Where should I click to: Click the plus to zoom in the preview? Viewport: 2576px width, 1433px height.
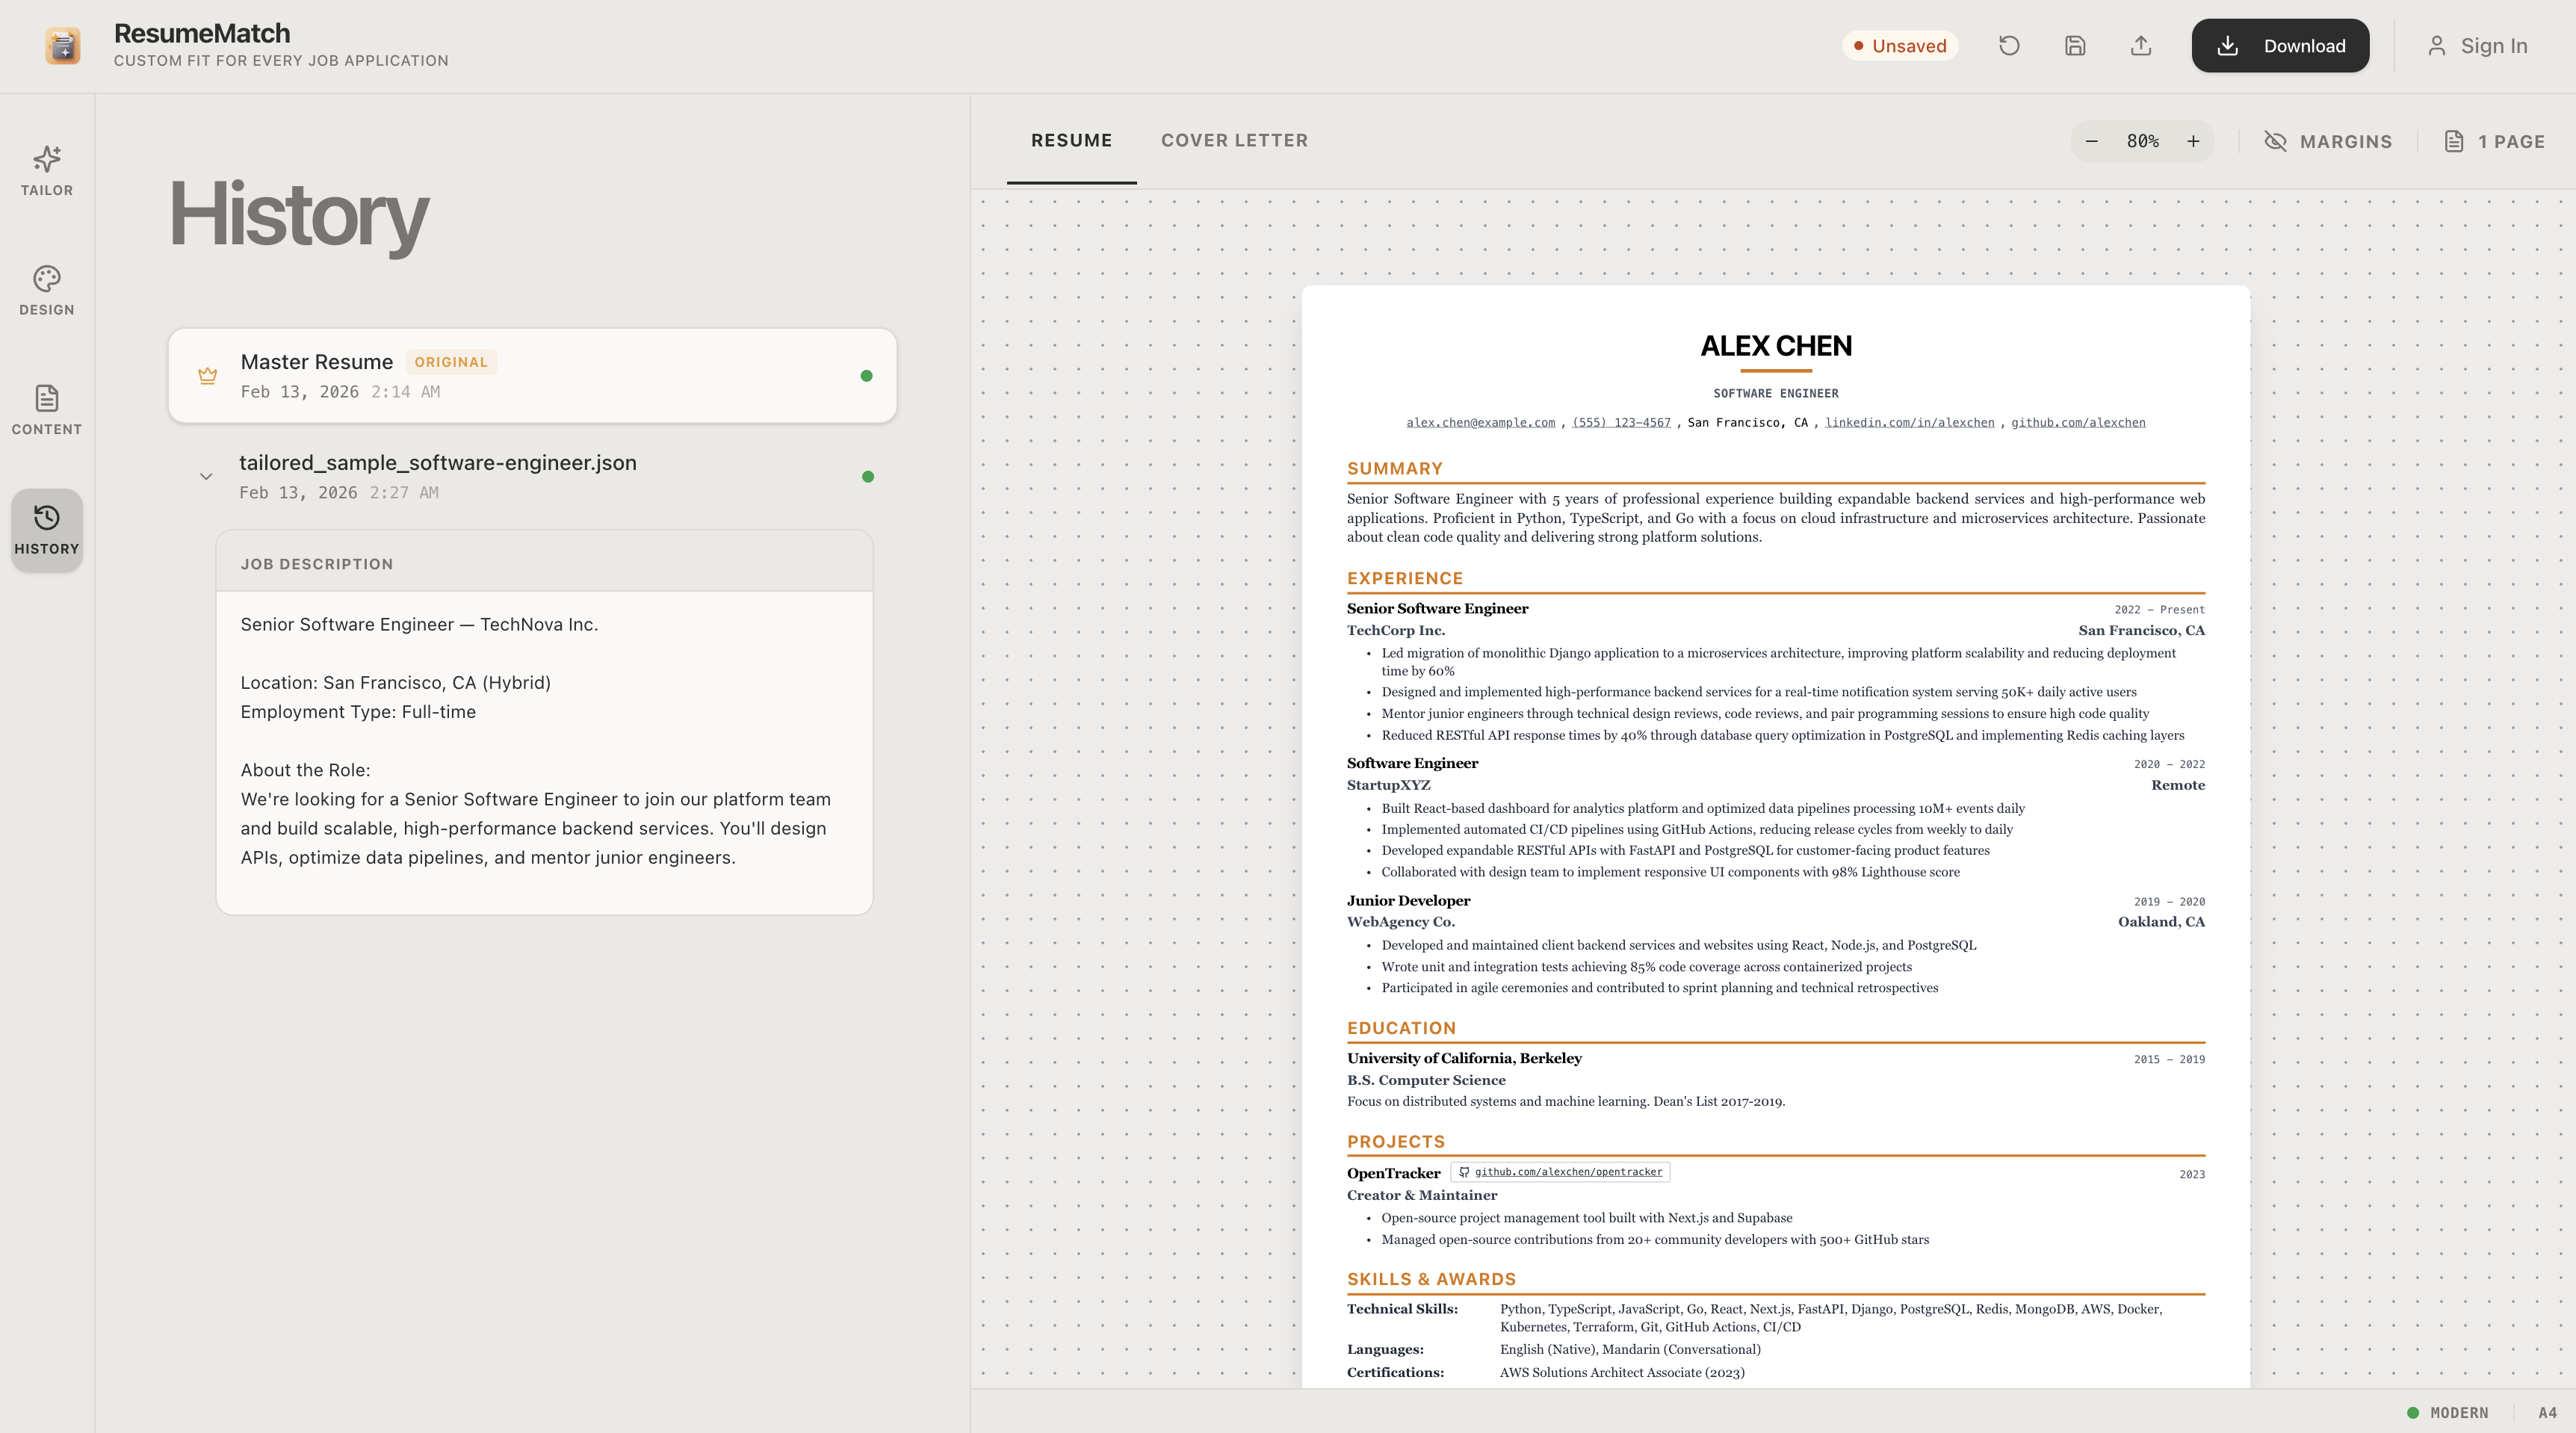click(x=2193, y=141)
